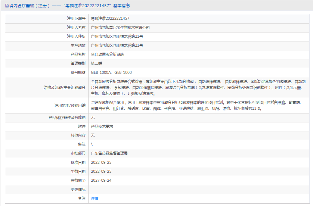Click the 第二类 management category value
Image resolution: width=313 pixels, height=206 pixels.
click(x=96, y=63)
